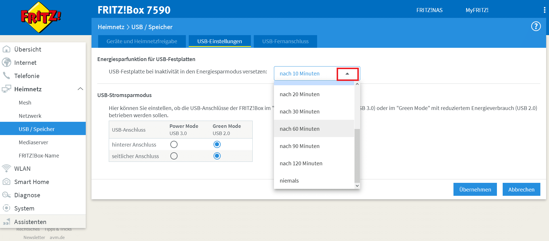Click the Heimnetz computer icon
549x241 pixels.
6,89
